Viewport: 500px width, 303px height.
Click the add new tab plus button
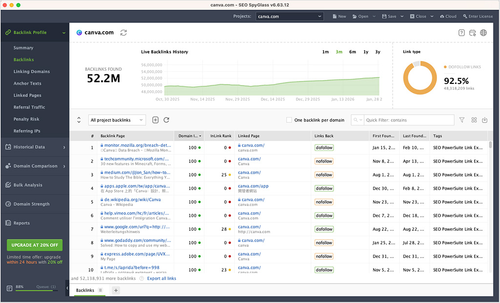point(116,290)
